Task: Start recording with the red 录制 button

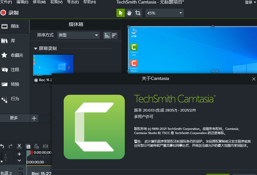Action: pos(10,13)
